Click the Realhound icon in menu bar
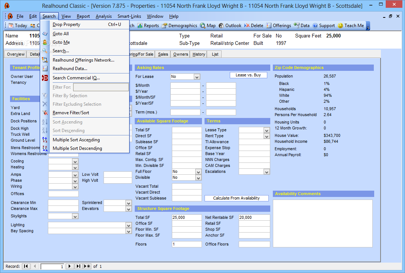Image resolution: width=405 pixels, height=273 pixels. click(10, 16)
